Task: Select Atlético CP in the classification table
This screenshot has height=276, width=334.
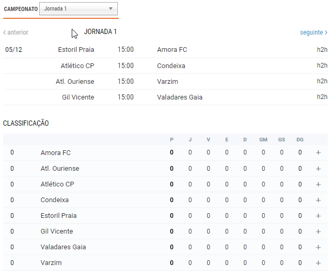Action: click(x=57, y=184)
